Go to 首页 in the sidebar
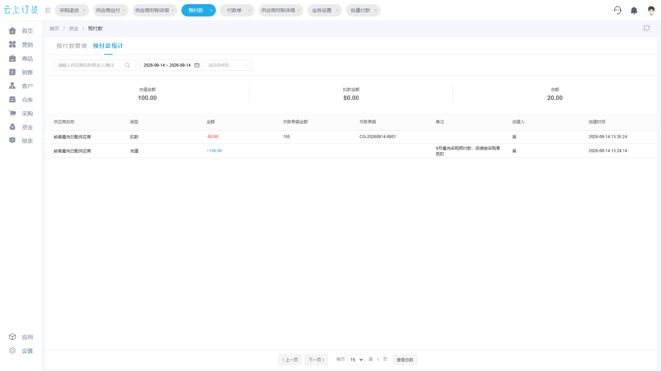This screenshot has width=661, height=371. [x=21, y=31]
